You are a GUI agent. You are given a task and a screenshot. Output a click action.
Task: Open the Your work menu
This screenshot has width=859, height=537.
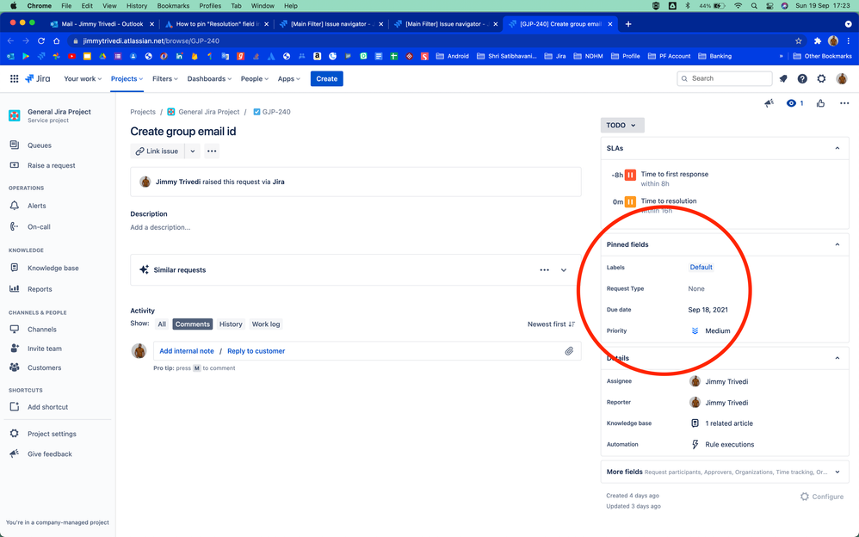(x=83, y=79)
